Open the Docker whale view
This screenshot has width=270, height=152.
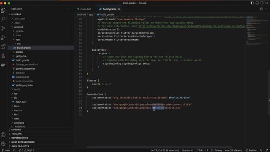(x=3, y=65)
